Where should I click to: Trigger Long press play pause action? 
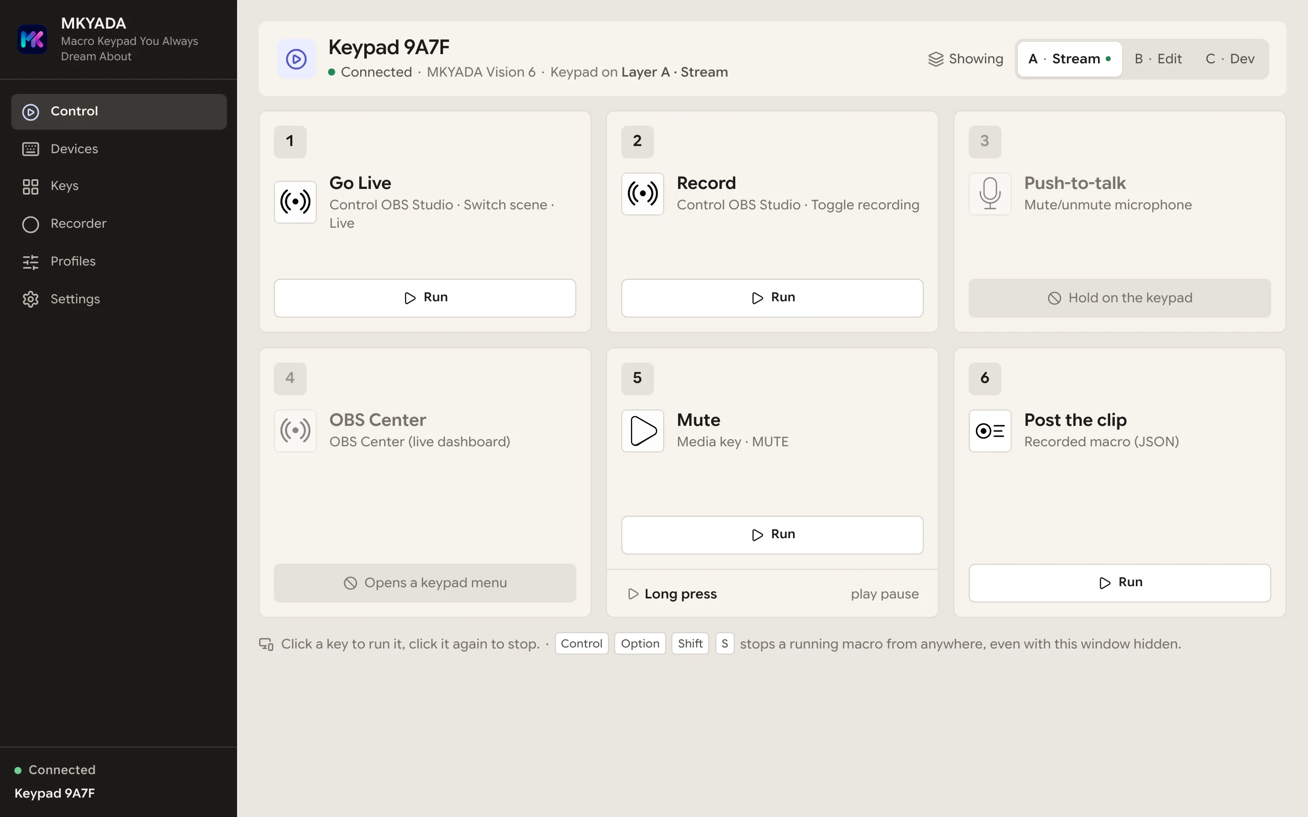[772, 594]
